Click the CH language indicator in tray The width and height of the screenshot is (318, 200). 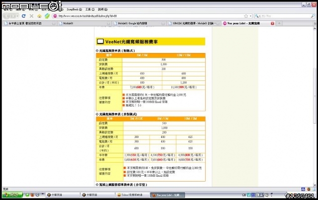(244, 195)
